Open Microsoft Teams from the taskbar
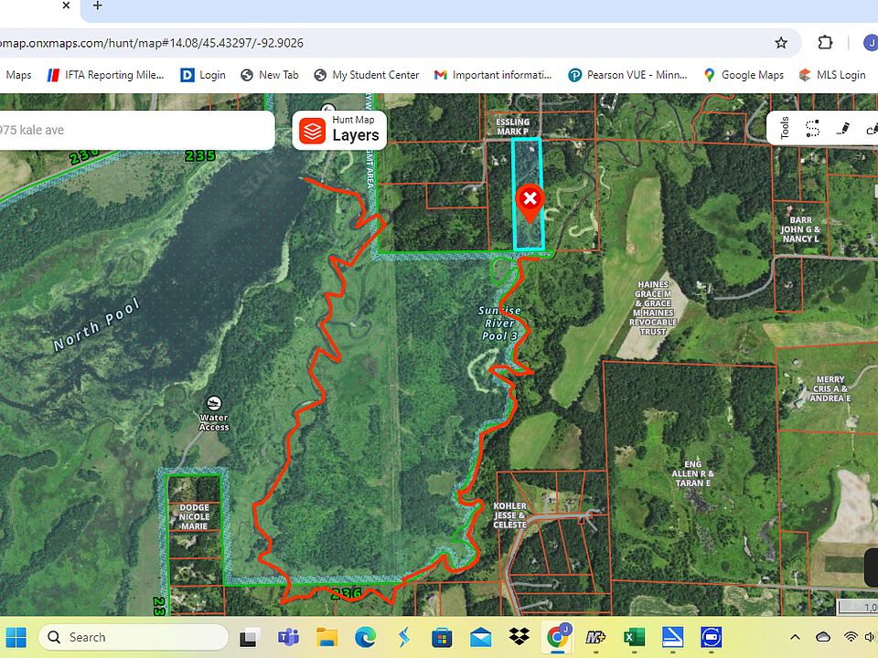 289,637
